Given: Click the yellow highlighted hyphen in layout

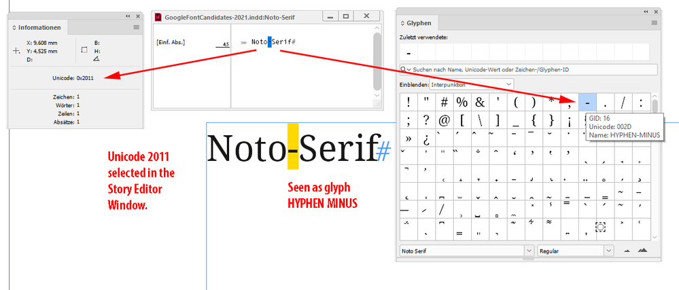Looking at the screenshot, I should 293,146.
